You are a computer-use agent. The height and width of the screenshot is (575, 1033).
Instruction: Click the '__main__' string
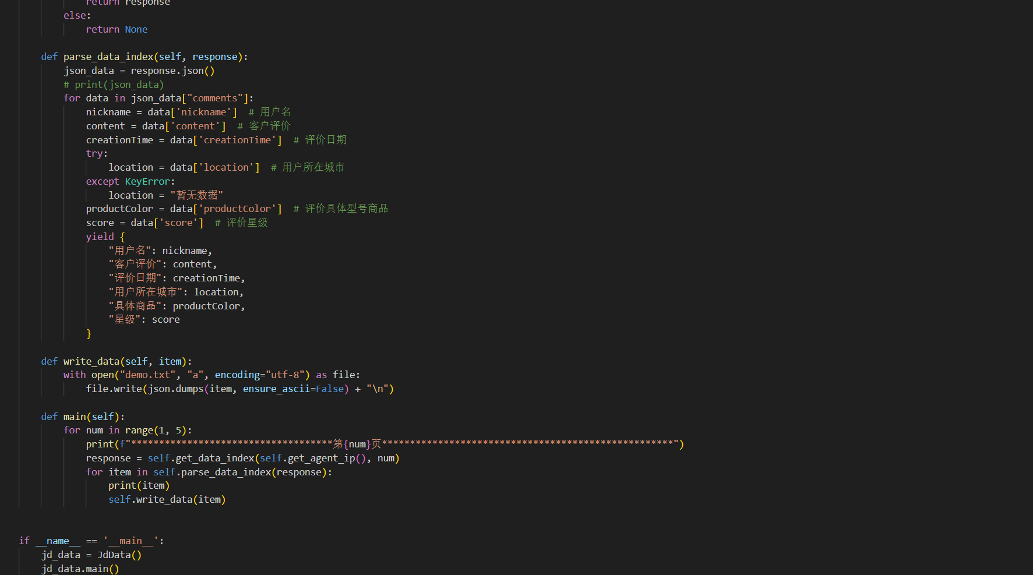click(x=131, y=541)
